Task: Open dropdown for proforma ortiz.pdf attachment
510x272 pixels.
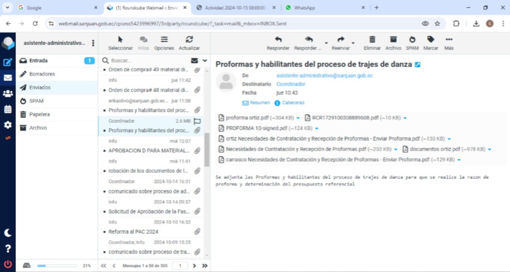Action: 298,118
